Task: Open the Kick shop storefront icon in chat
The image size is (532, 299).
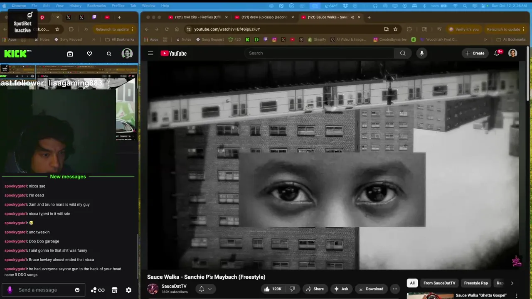Action: (115, 290)
